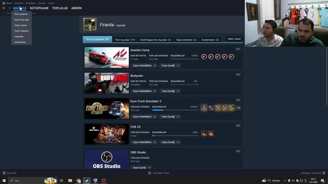Open OBS Studio more options button
Screen dimensions: 328x184
tap(238, 151)
